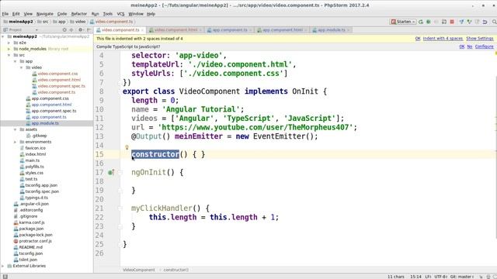
Task: Select README.md in project tree
Action: click(x=31, y=247)
